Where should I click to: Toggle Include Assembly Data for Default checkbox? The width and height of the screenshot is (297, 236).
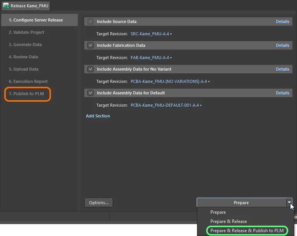tap(90, 93)
